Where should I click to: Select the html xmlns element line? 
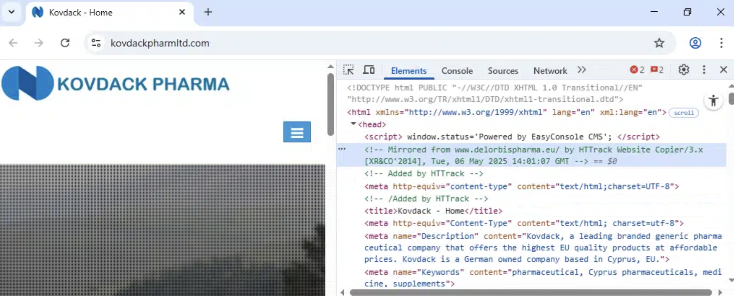[x=506, y=112]
